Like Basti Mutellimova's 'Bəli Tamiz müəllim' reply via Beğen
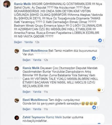Viewport: 112px width, 125px height. coord(27,60)
